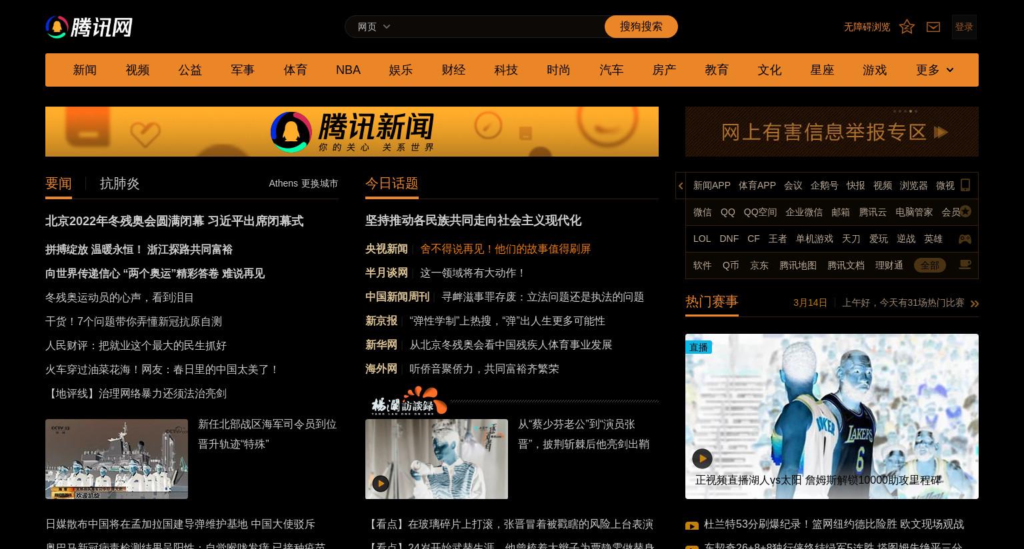This screenshot has width=1024, height=549.
Task: Switch to the 抗肺炎 tab
Action: [x=120, y=184]
